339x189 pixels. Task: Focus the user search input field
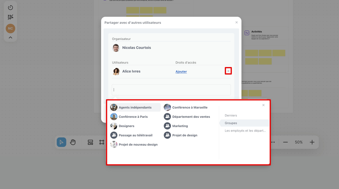(171, 90)
